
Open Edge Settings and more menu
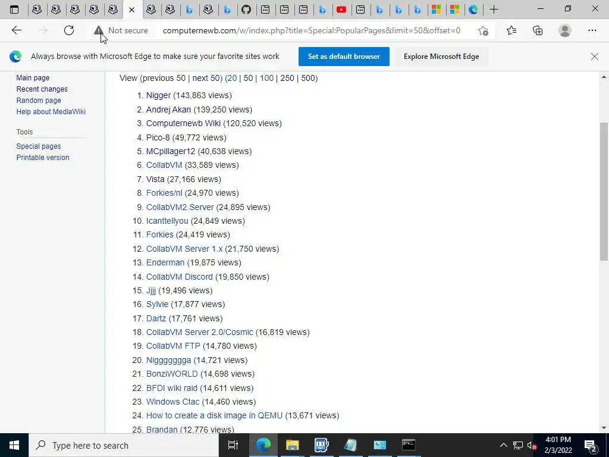[x=592, y=30]
